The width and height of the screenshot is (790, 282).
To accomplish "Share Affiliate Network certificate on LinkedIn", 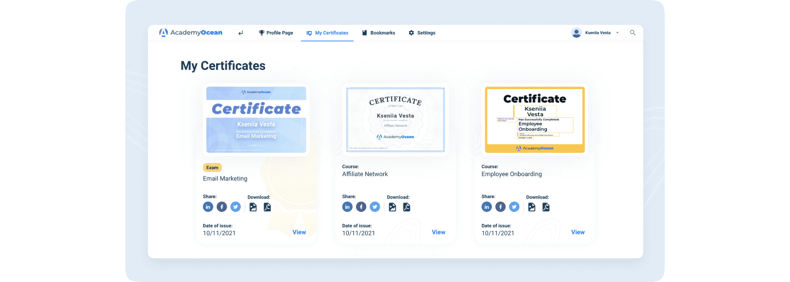I will (348, 207).
